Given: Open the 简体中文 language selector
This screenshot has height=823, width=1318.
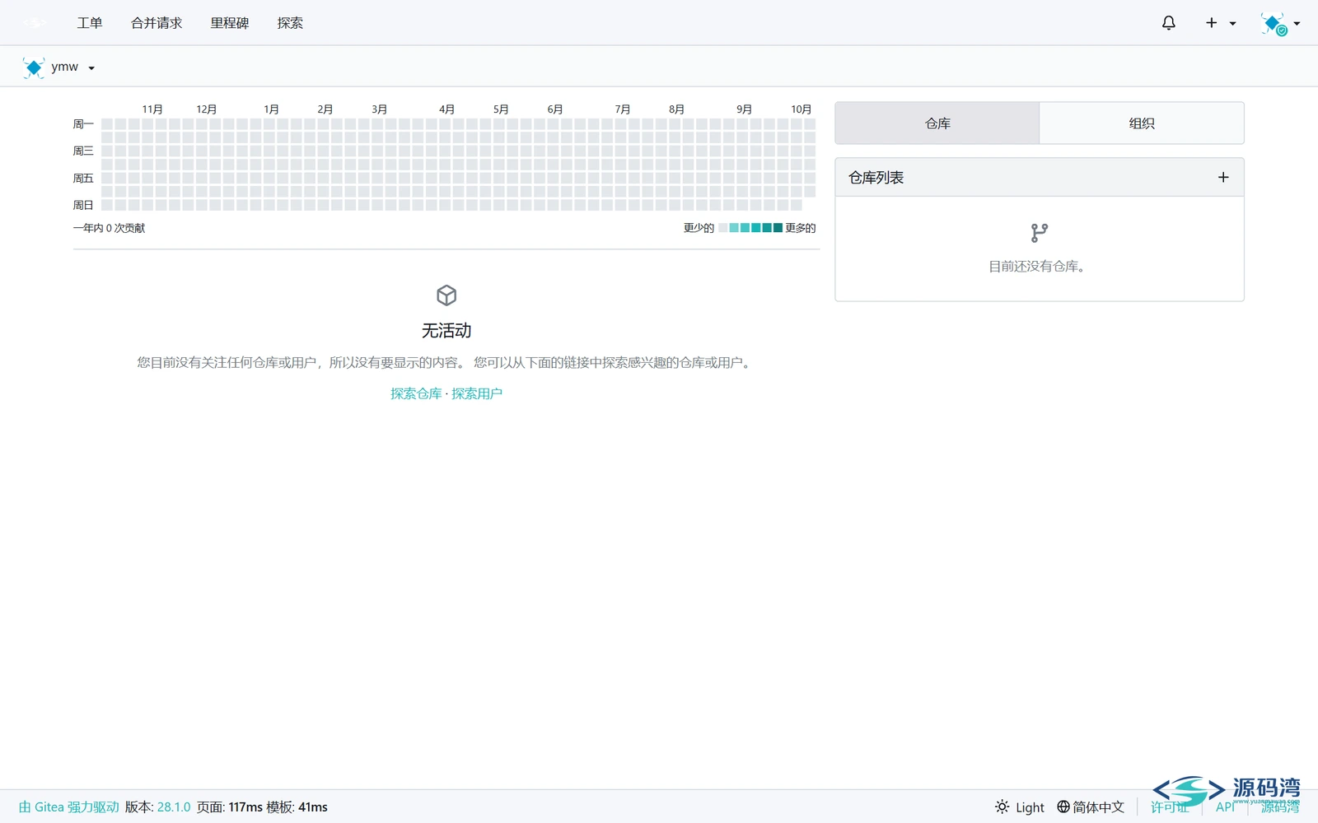Looking at the screenshot, I should coord(1091,807).
